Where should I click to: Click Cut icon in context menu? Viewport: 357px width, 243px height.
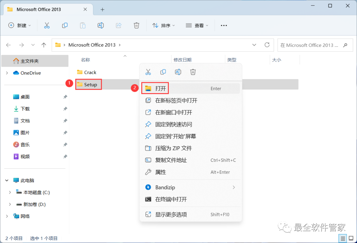(148, 72)
